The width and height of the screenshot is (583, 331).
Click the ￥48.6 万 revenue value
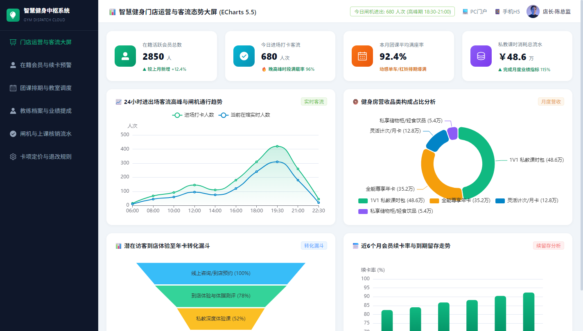[x=516, y=57]
